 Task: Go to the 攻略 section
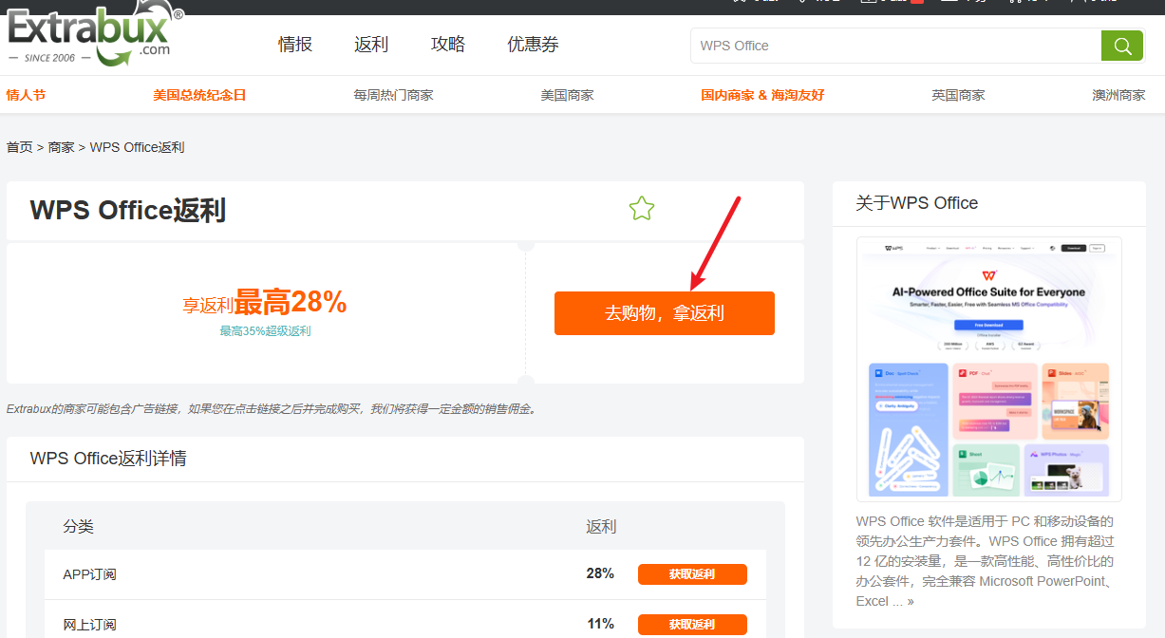pyautogui.click(x=448, y=45)
